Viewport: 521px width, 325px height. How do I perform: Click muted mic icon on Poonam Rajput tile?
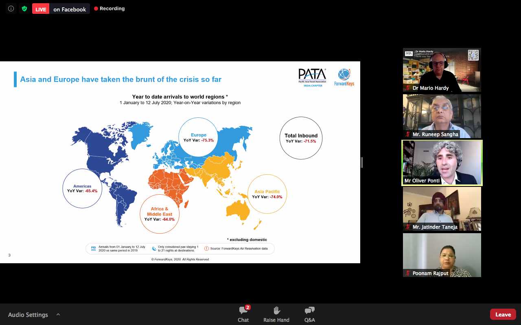point(408,273)
